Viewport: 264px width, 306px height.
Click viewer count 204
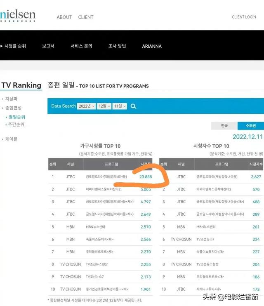coord(256,264)
